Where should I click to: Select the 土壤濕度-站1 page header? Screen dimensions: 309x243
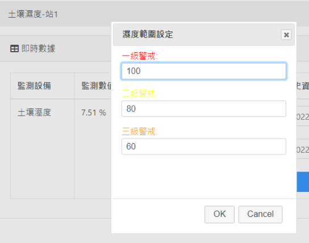(33, 14)
